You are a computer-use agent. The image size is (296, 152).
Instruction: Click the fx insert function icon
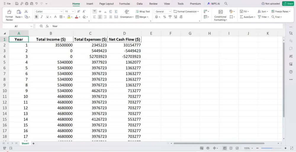(47, 26)
